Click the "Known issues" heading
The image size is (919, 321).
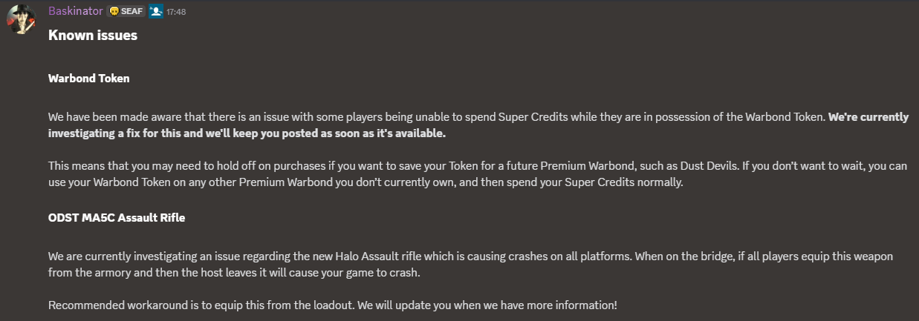pyautogui.click(x=93, y=35)
